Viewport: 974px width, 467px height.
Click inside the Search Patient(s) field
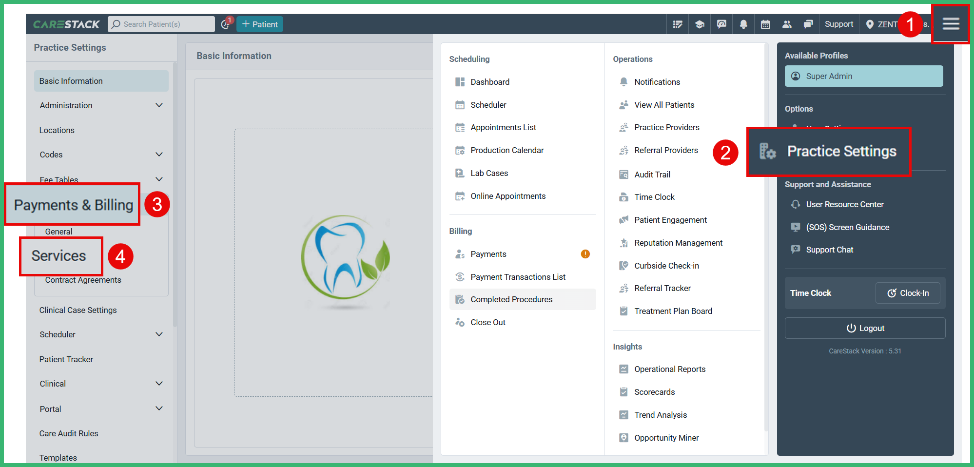(x=161, y=24)
